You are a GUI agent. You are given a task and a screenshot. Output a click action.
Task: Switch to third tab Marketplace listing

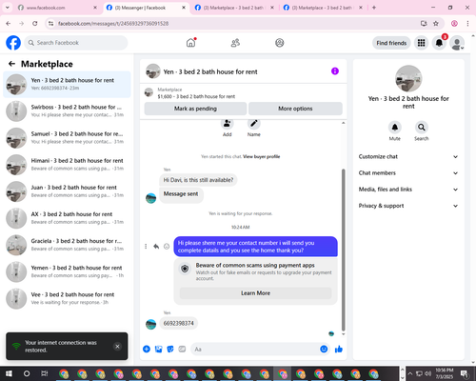coord(234,8)
